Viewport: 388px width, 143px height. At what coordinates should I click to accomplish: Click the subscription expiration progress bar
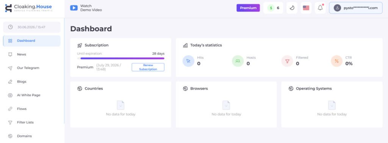(121, 59)
